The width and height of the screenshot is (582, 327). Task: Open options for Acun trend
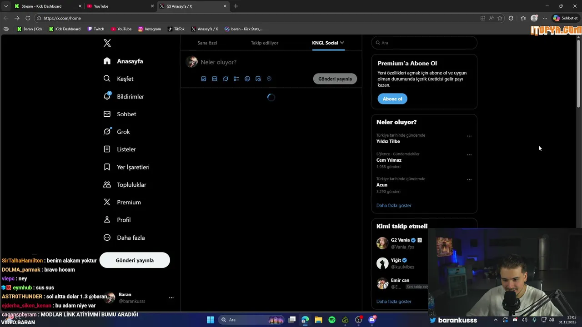[469, 179]
